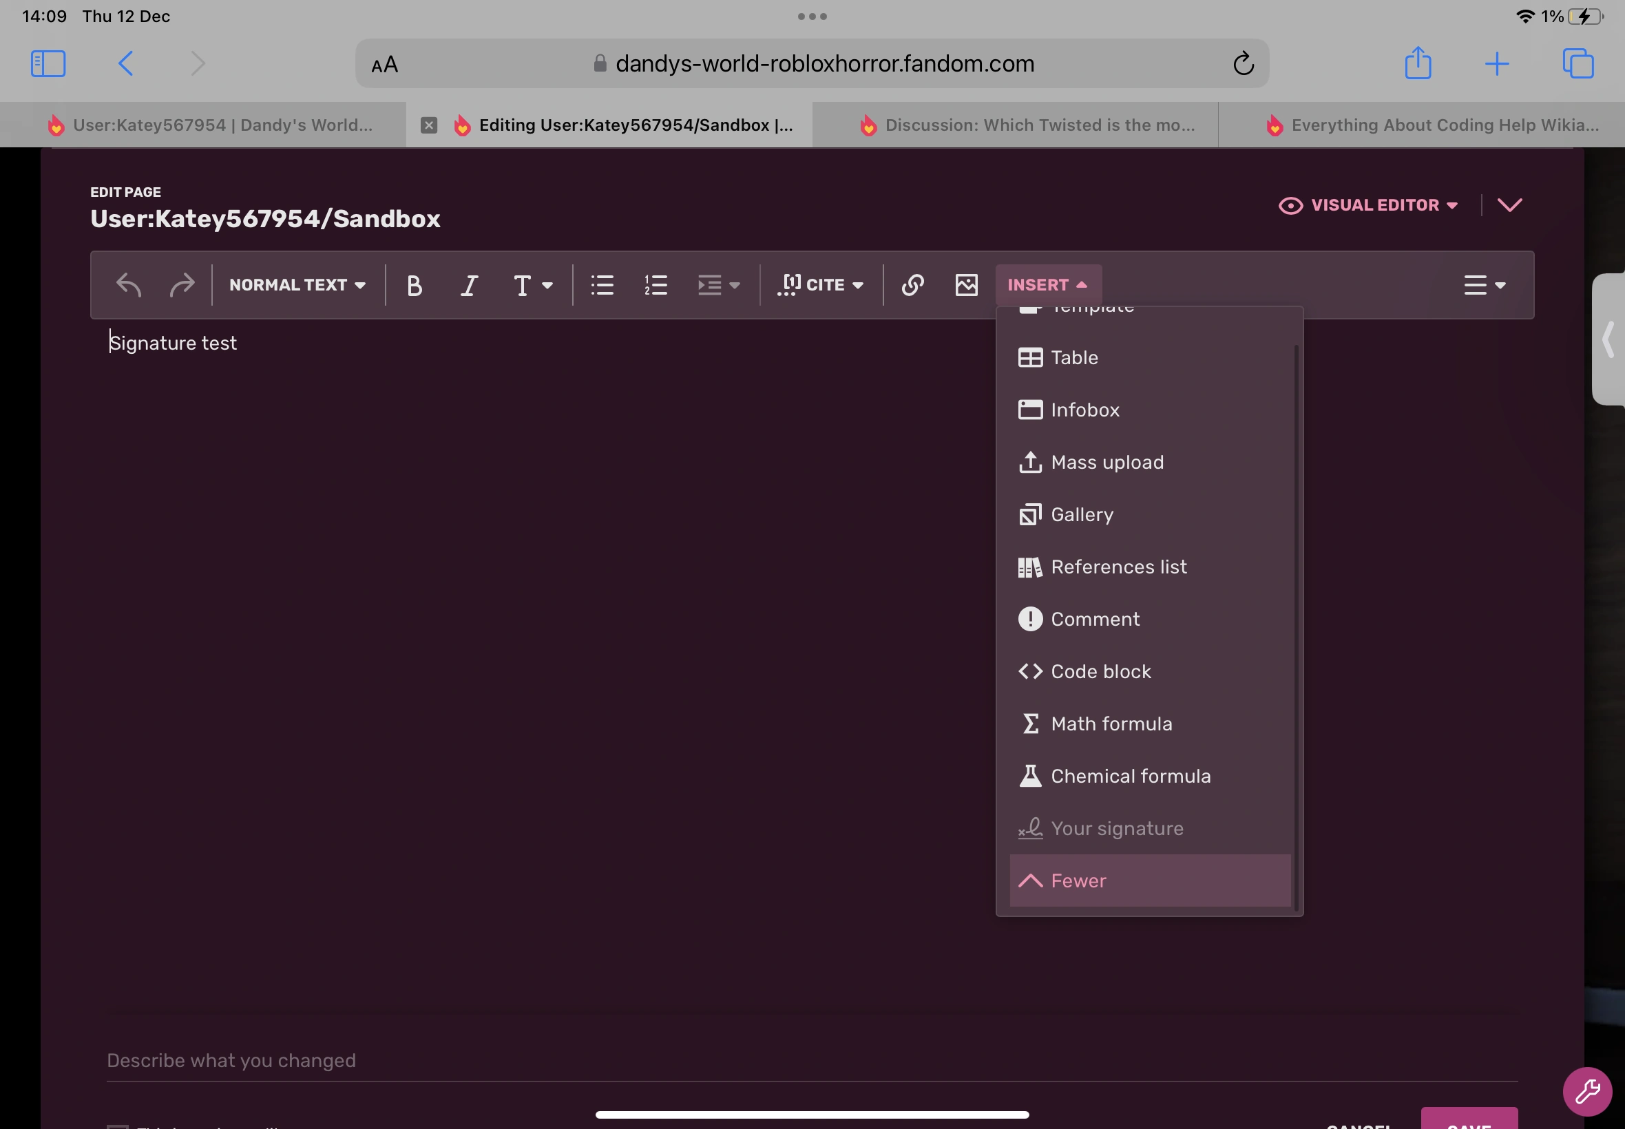Reload the page in Safari
Screen dimensions: 1625x1129
click(x=1243, y=63)
